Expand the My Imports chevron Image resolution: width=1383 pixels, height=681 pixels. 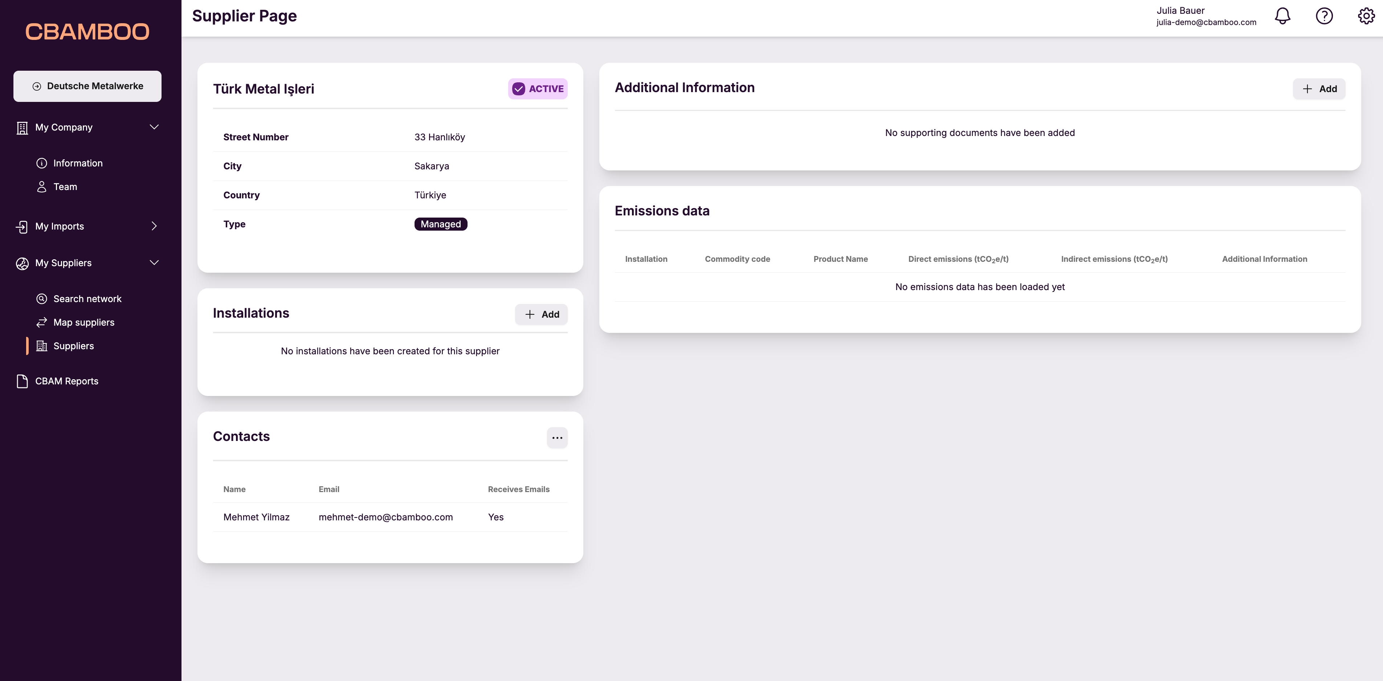(154, 226)
